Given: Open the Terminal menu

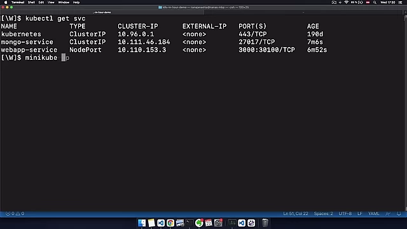Looking at the screenshot, I should (18, 3).
